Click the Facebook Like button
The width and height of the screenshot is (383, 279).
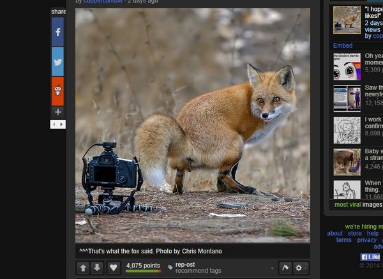coord(370,257)
